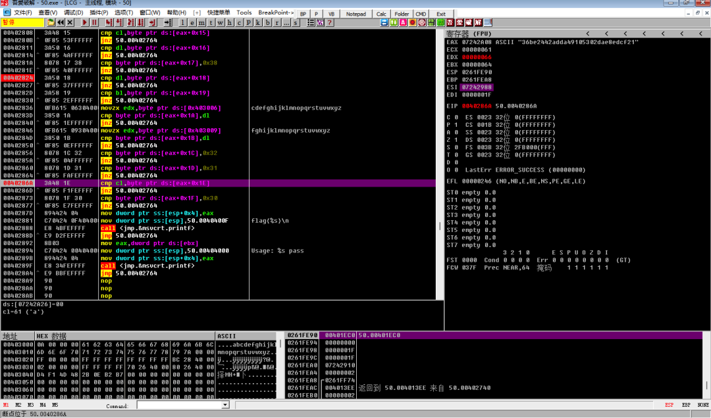The image size is (711, 418).
Task: Click the red question mark help icon
Action: (x=329, y=23)
